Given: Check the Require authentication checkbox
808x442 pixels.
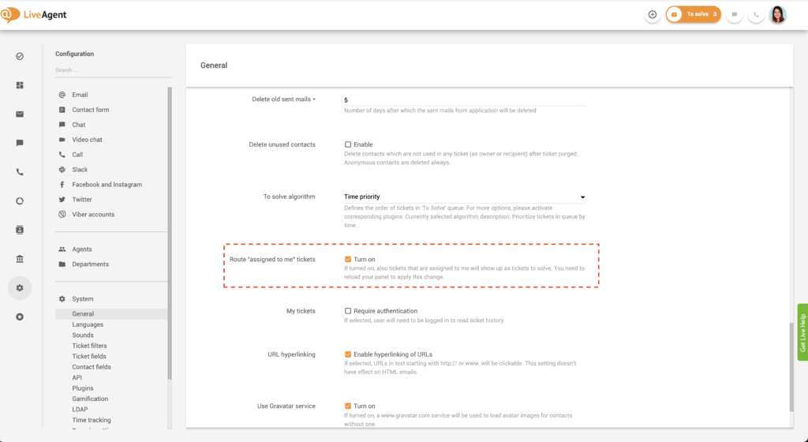Looking at the screenshot, I should (348, 311).
